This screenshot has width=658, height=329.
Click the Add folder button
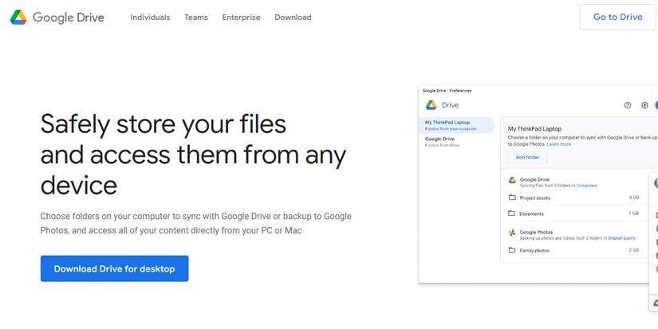click(x=527, y=158)
